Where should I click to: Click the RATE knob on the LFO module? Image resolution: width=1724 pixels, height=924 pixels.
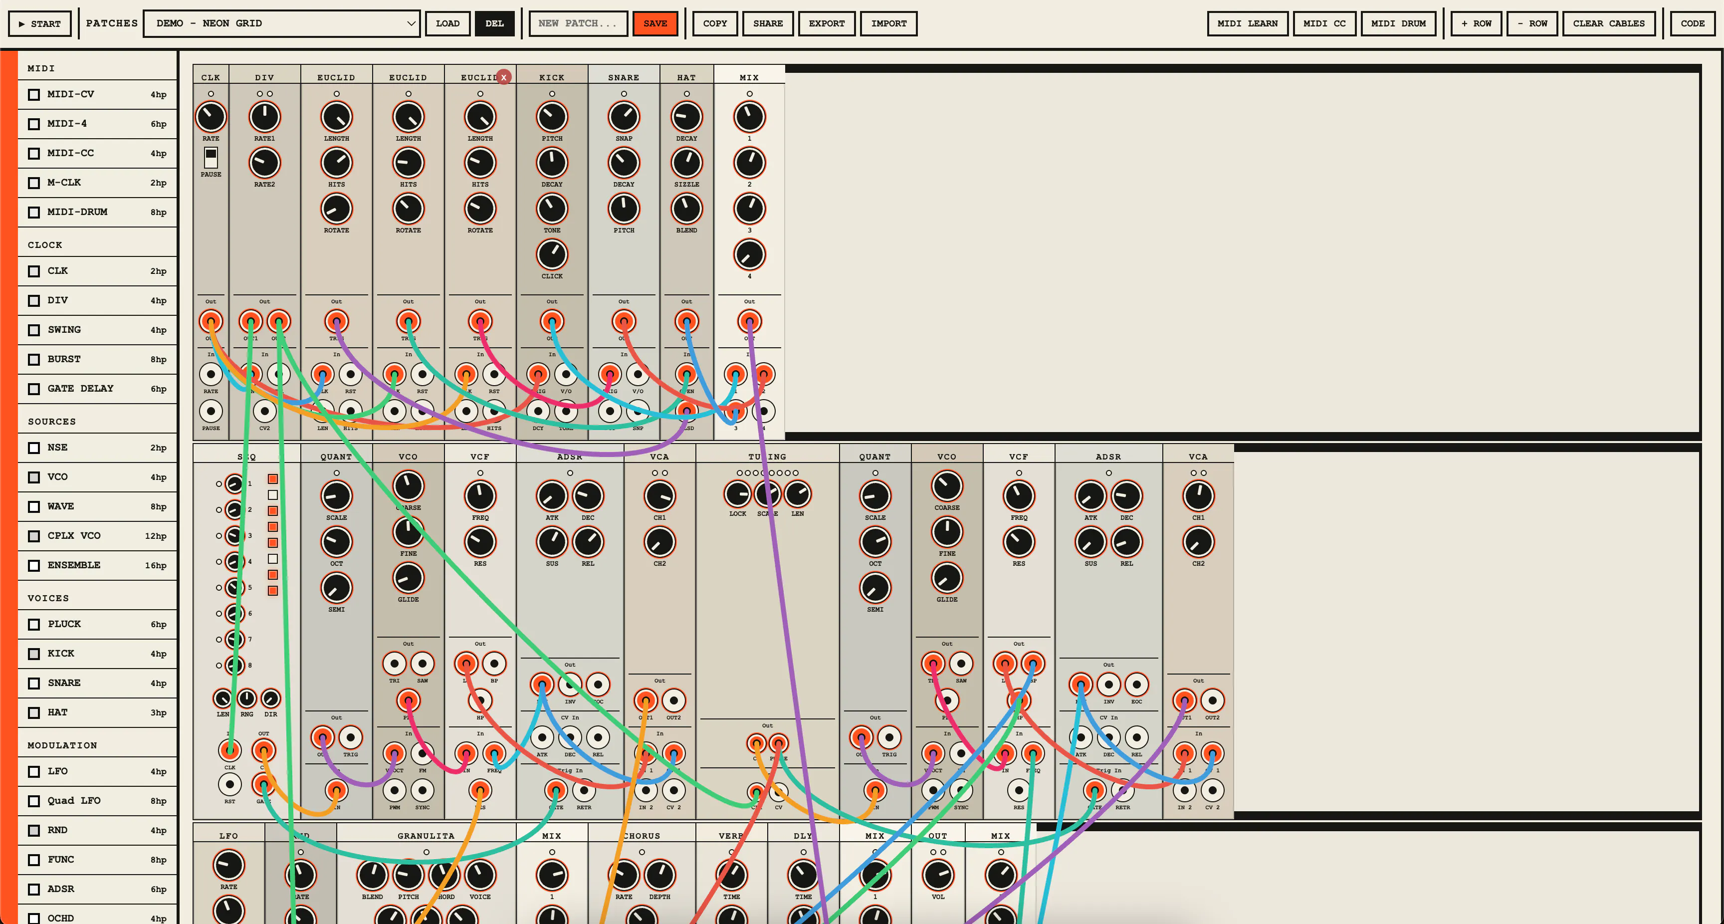coord(229,865)
